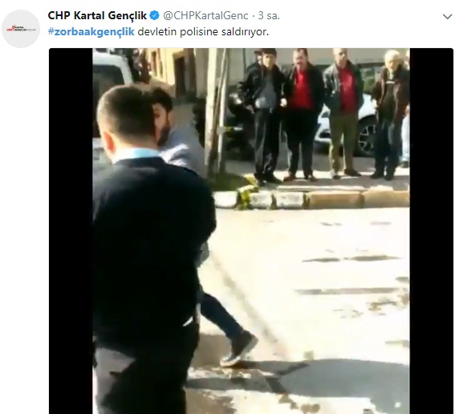Click the white car behind the bystanders
The image size is (459, 414).
pyautogui.click(x=347, y=128)
